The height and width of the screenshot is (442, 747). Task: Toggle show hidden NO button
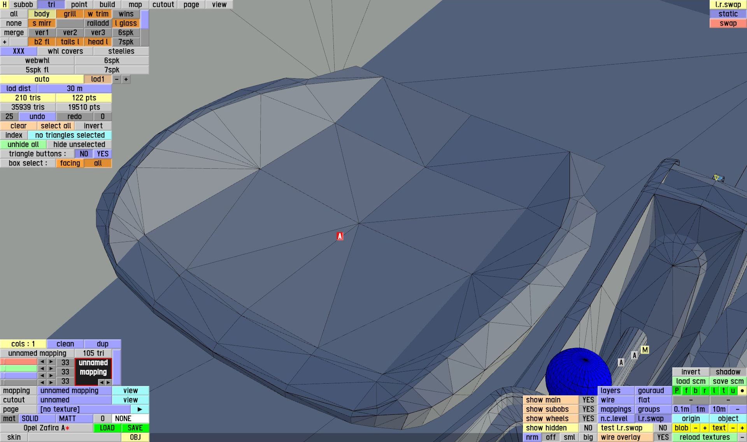click(x=588, y=428)
